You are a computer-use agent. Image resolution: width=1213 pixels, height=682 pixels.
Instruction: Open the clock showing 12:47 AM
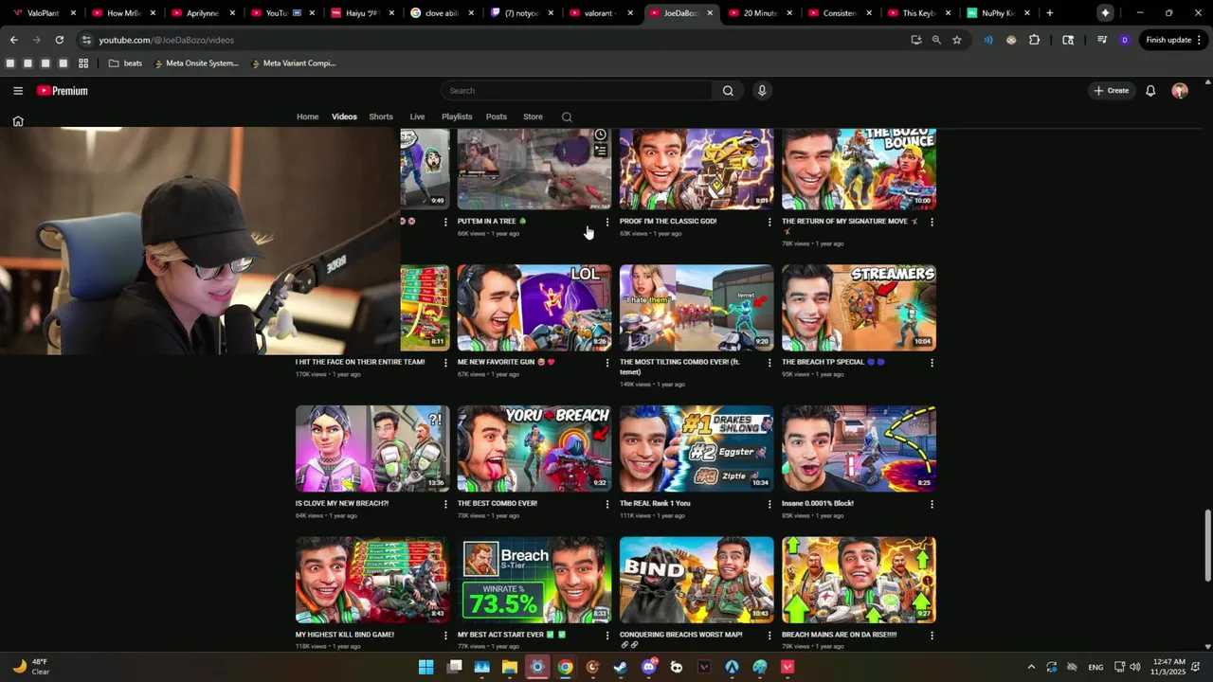click(1170, 667)
